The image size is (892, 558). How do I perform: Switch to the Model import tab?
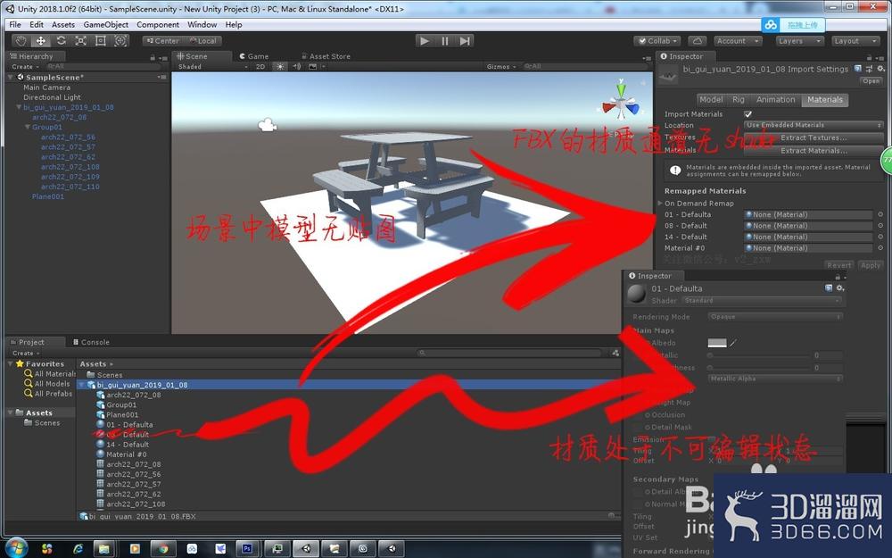[x=711, y=100]
